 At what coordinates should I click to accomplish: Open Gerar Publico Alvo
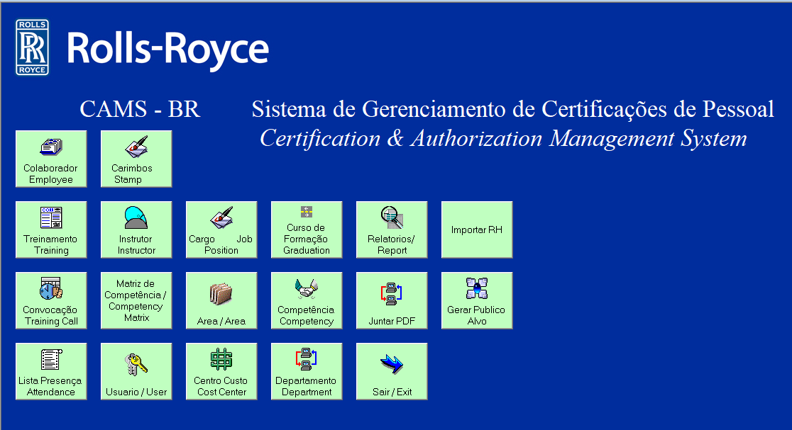click(x=477, y=300)
